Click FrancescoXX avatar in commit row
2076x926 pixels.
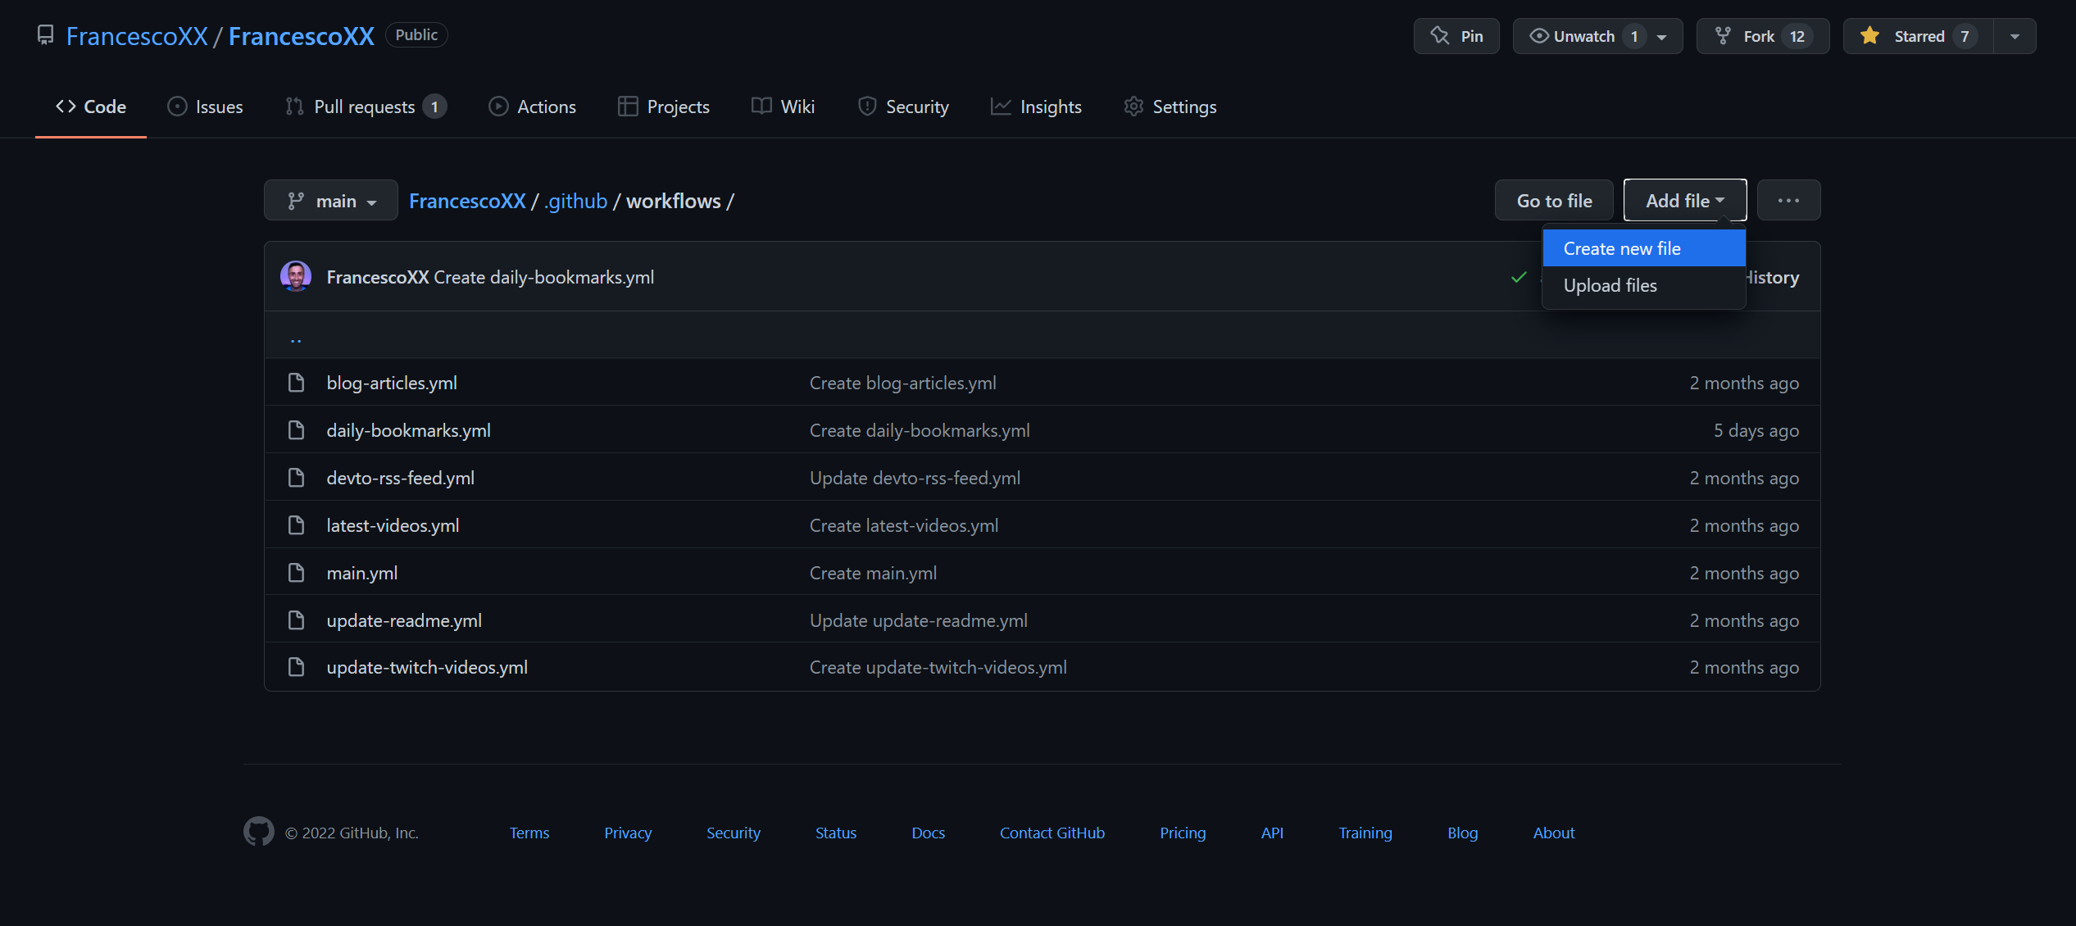(x=296, y=277)
